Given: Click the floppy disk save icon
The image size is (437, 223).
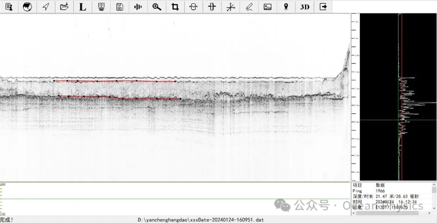Looking at the screenshot, I should pos(119,7).
